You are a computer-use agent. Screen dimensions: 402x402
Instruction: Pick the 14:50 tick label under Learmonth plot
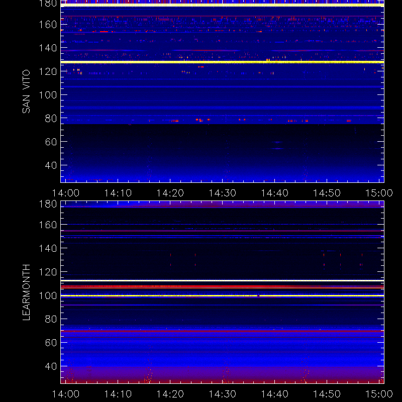[327, 394]
